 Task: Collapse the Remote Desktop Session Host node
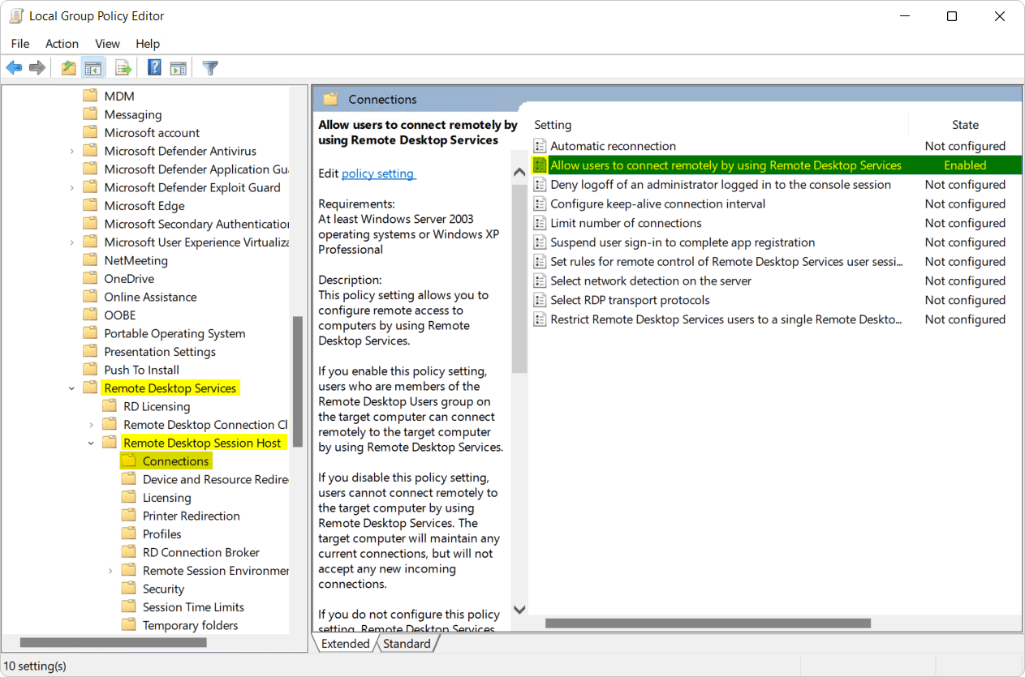[x=92, y=443]
